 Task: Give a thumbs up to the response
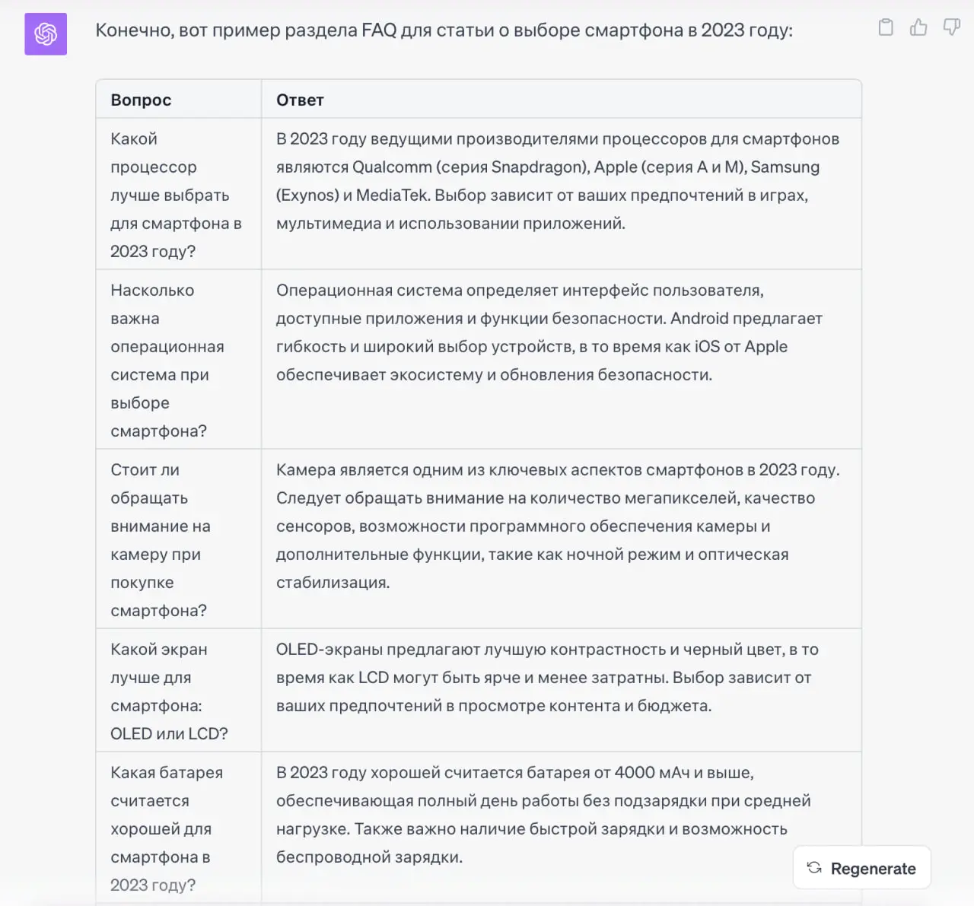click(918, 27)
